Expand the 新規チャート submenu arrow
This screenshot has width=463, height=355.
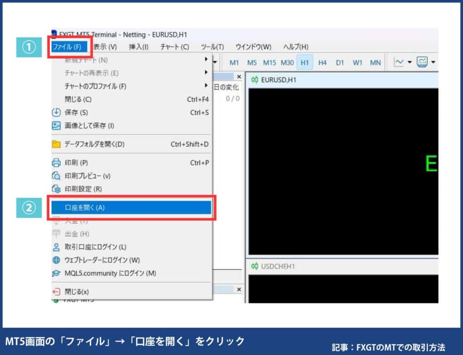pyautogui.click(x=206, y=58)
